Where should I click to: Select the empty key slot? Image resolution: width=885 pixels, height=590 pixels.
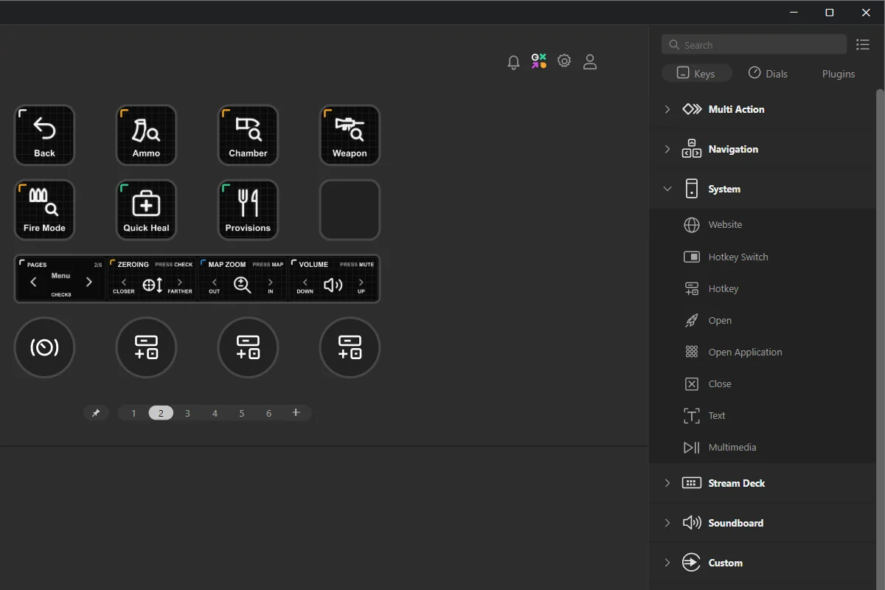pyautogui.click(x=350, y=209)
